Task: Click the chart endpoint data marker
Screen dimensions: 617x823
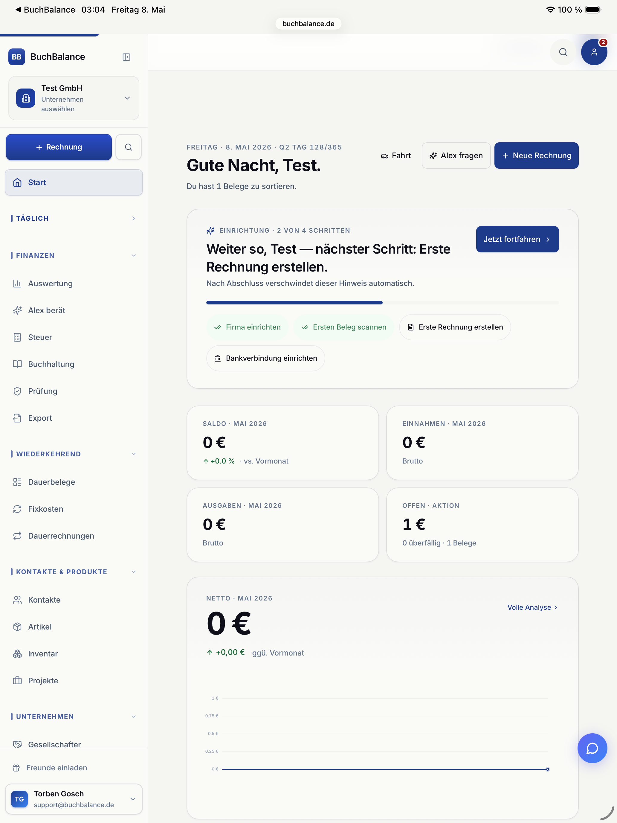Action: pos(547,769)
